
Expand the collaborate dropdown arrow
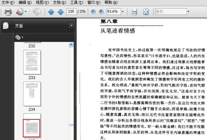point(26,12)
